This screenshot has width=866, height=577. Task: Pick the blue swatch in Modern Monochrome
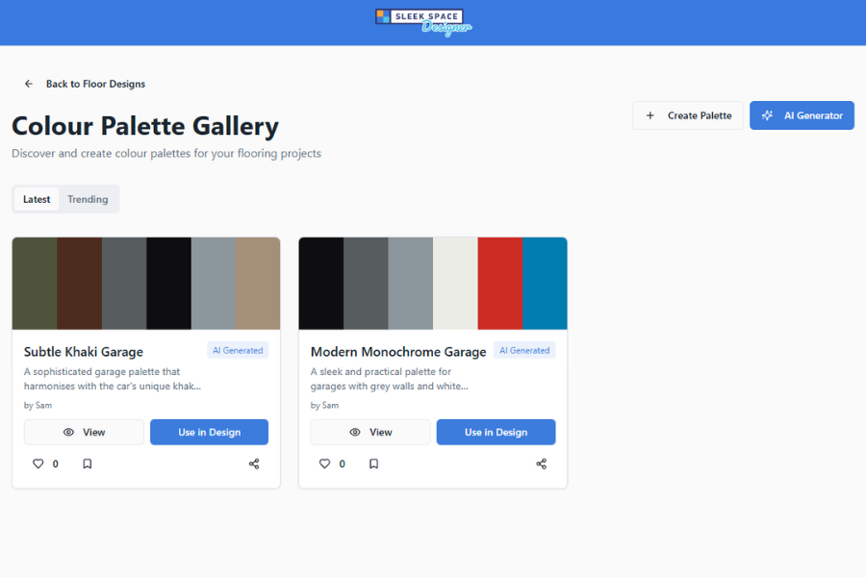coord(545,284)
